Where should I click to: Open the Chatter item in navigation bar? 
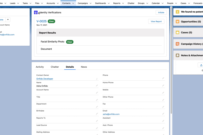[131, 3]
